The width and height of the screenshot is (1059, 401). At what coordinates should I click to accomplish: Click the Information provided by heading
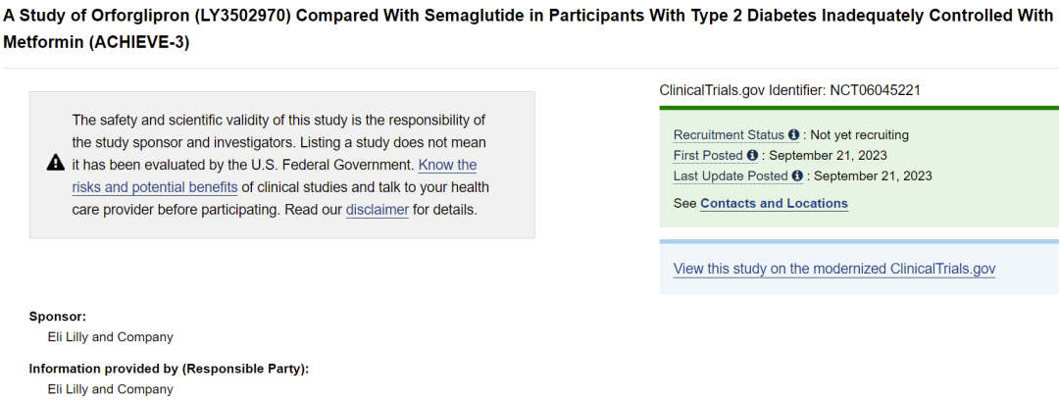169,369
